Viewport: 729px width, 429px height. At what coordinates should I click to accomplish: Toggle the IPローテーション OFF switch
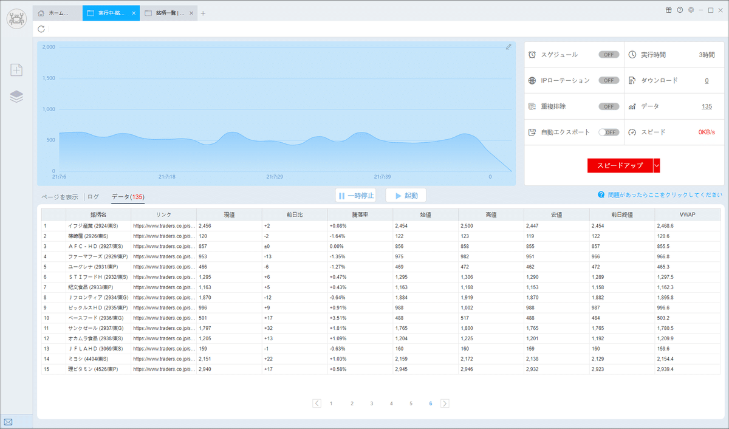click(x=609, y=80)
